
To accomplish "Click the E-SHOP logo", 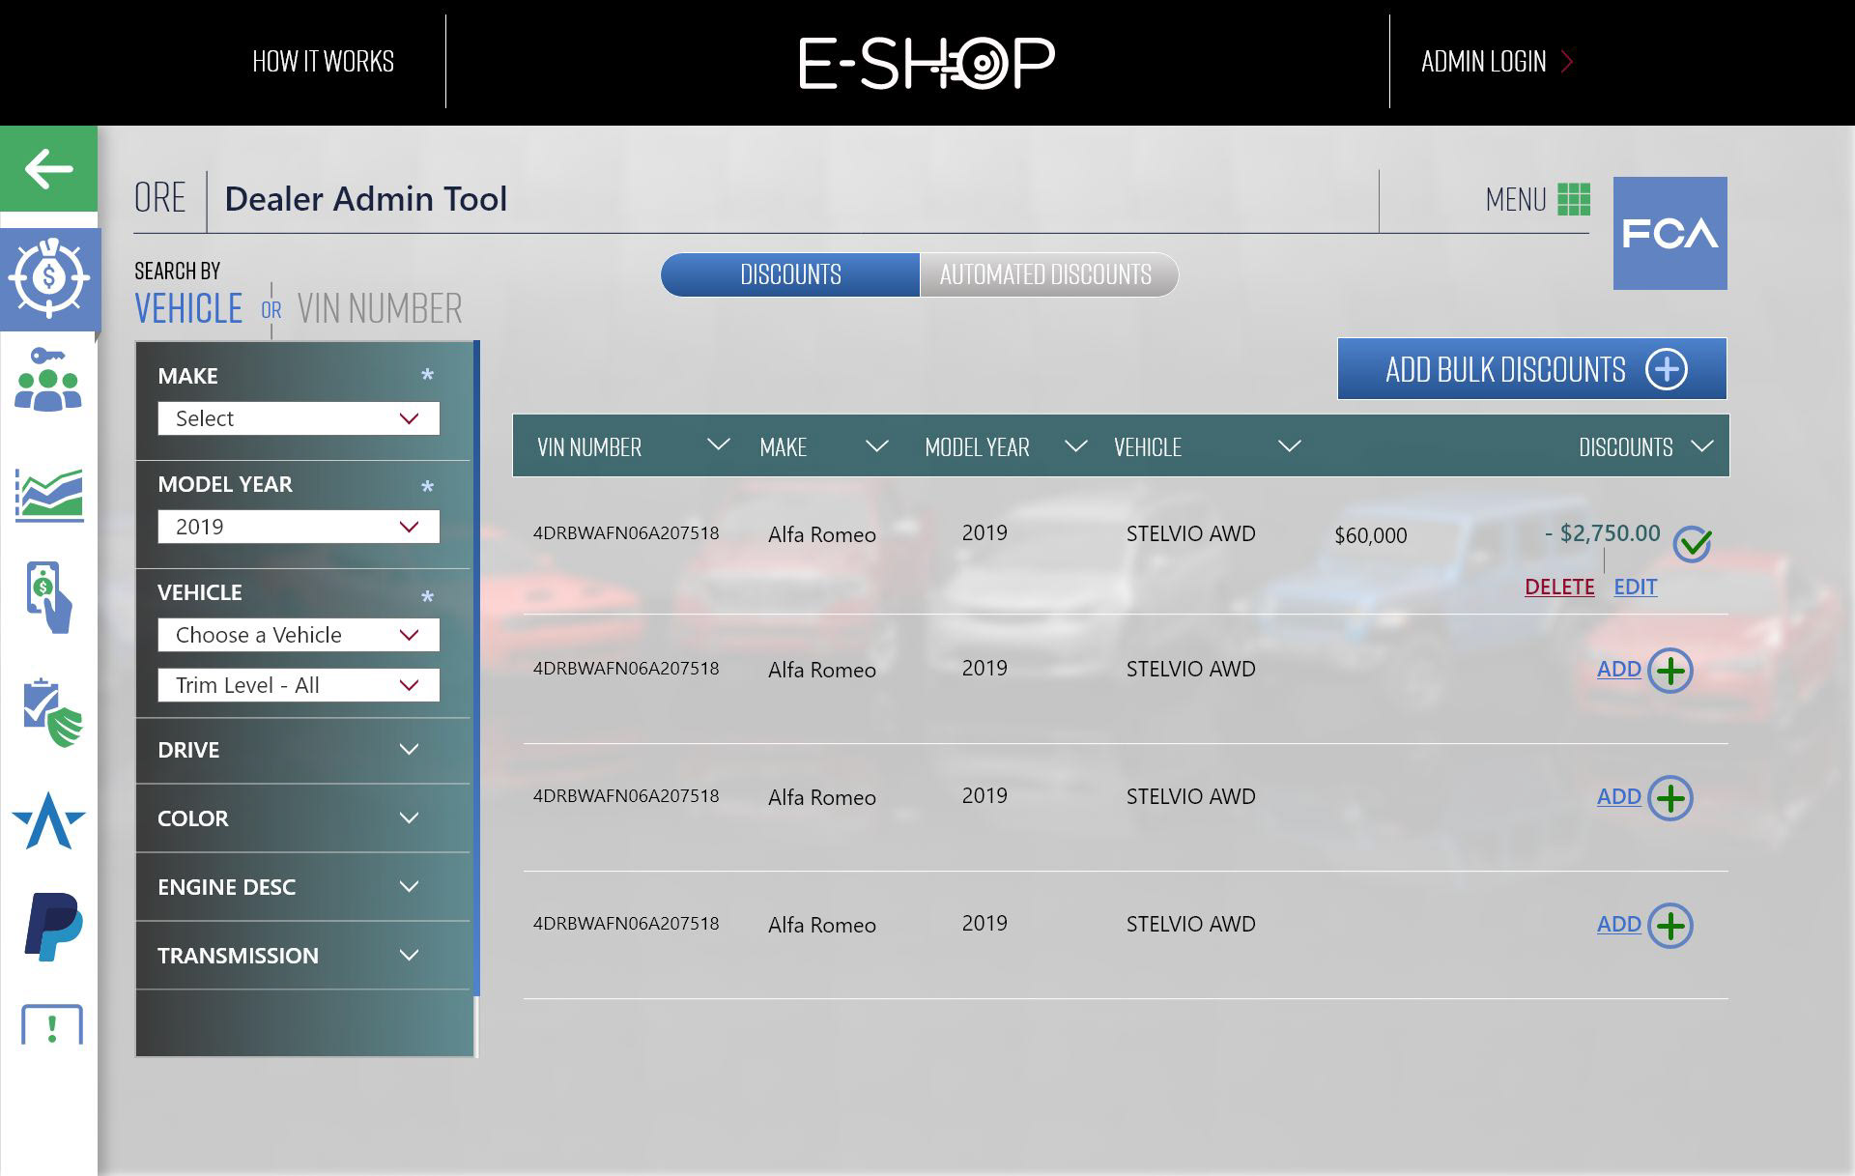I will tap(927, 63).
